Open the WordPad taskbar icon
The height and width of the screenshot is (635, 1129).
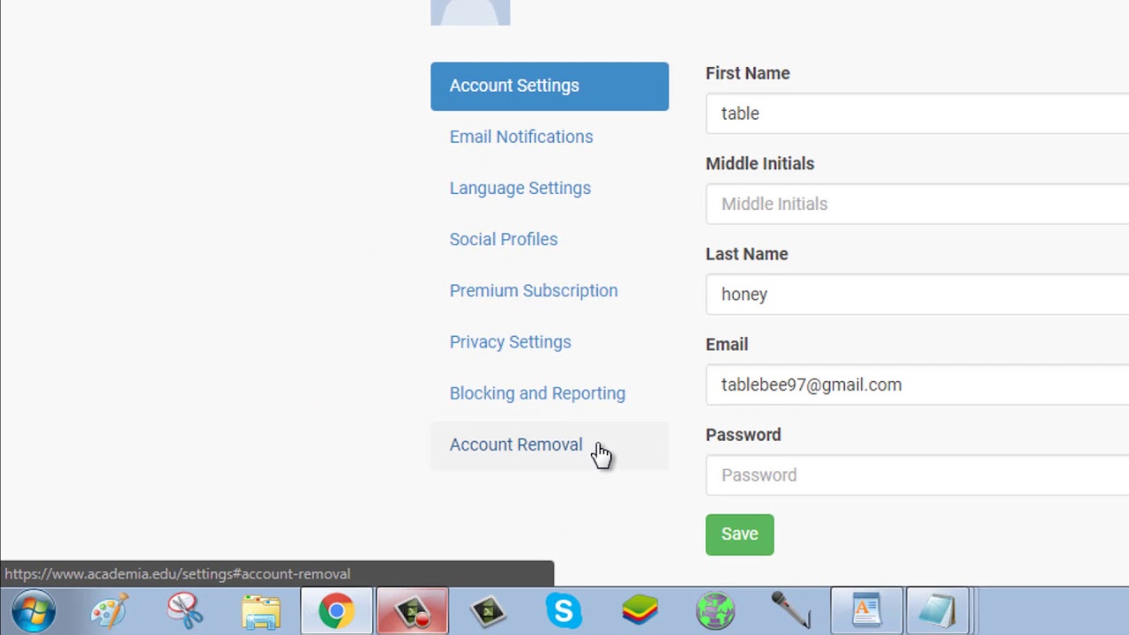pyautogui.click(x=866, y=610)
